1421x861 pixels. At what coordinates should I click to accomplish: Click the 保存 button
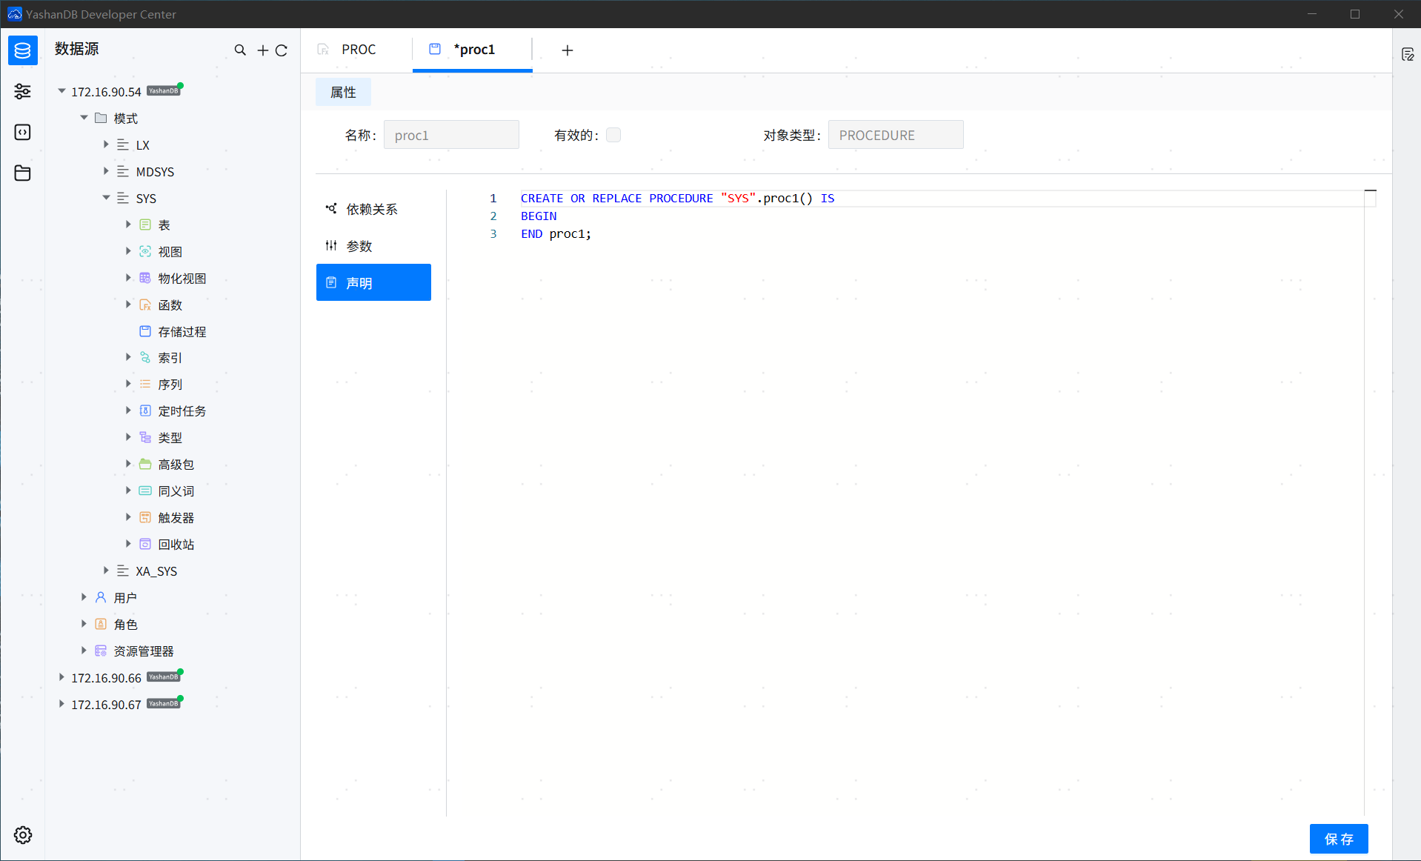(1338, 839)
